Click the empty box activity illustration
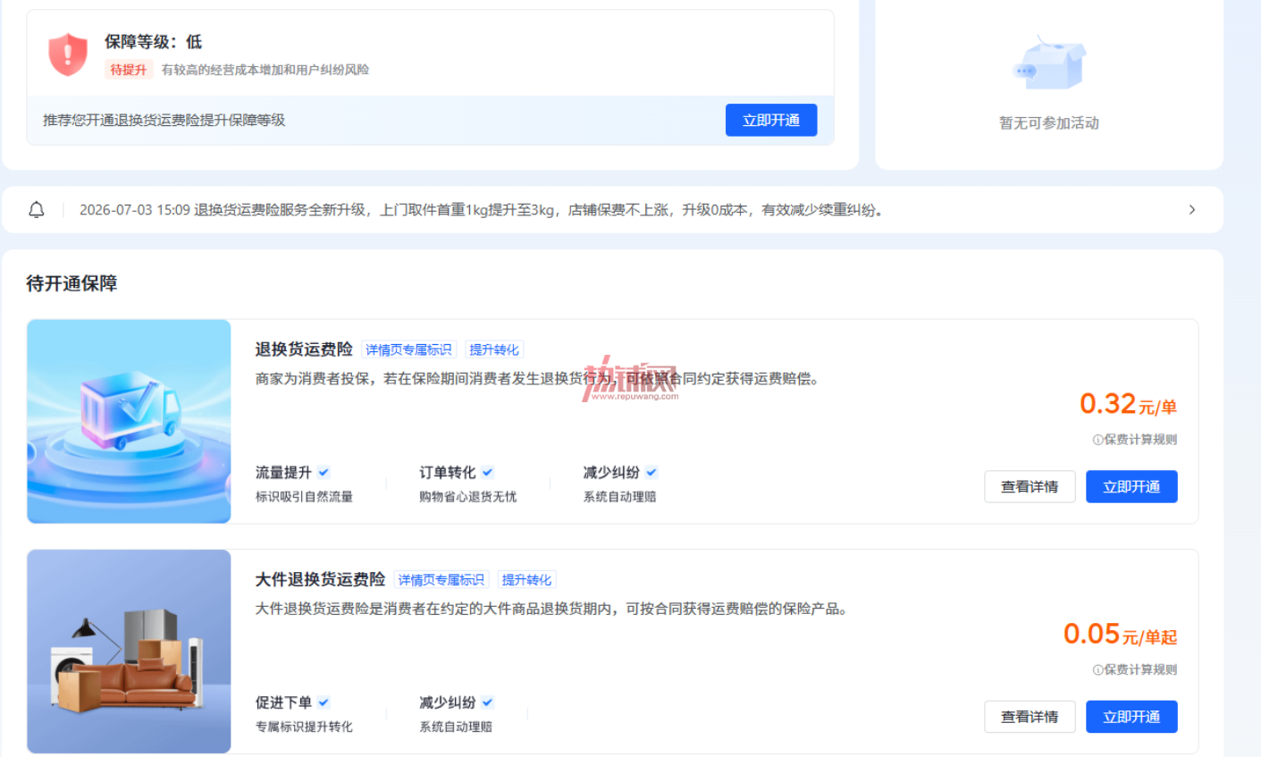The width and height of the screenshot is (1261, 757). [x=1049, y=63]
